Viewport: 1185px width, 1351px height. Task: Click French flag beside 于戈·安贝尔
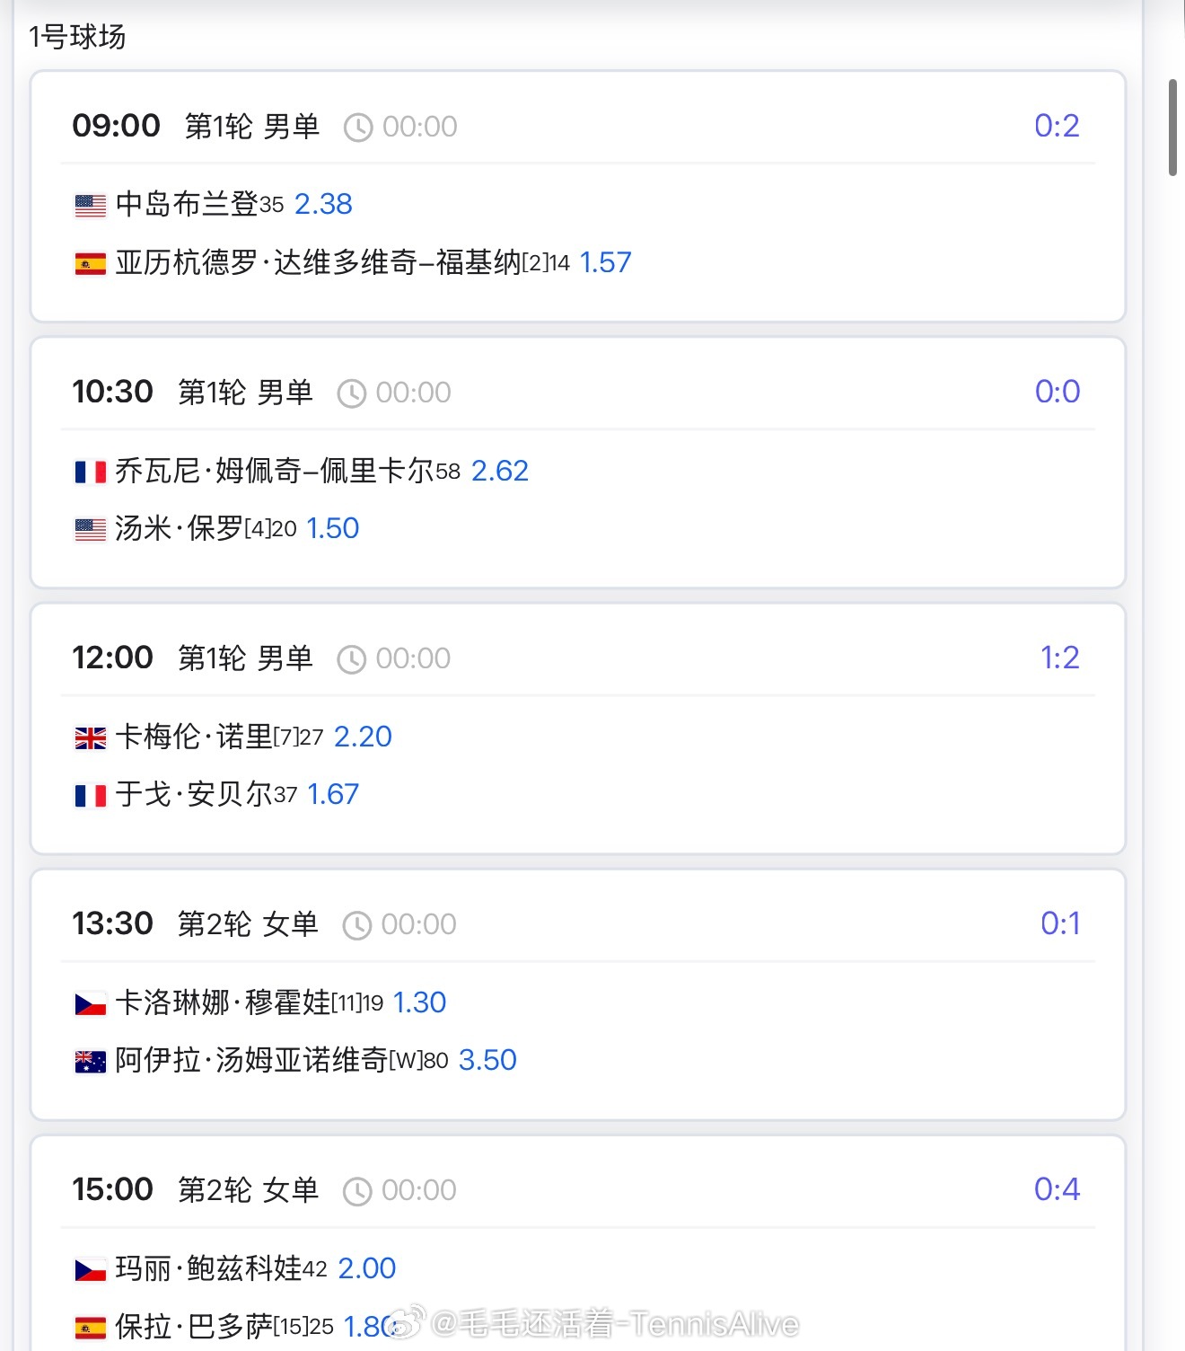(90, 795)
